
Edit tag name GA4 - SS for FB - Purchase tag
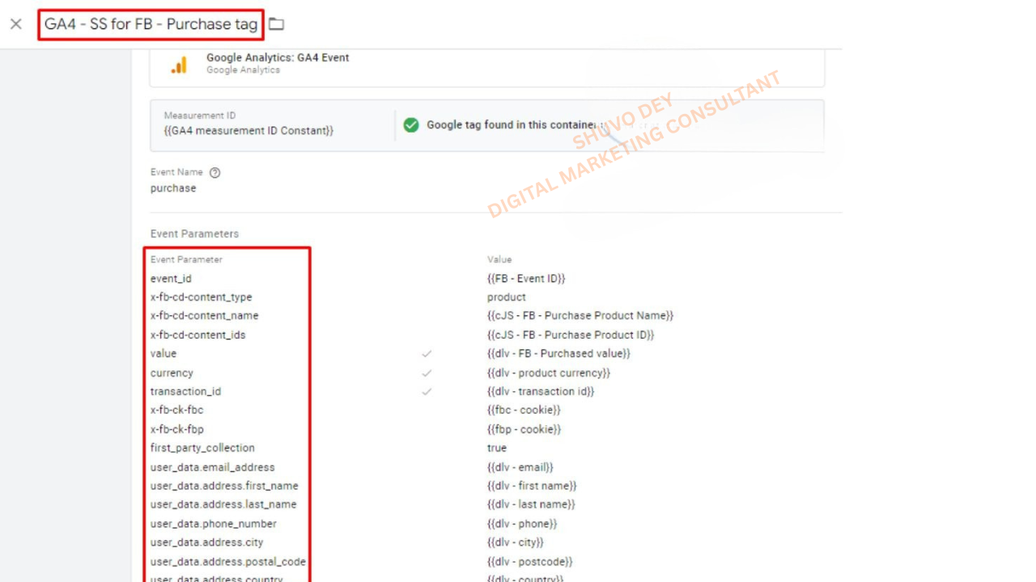click(x=151, y=24)
